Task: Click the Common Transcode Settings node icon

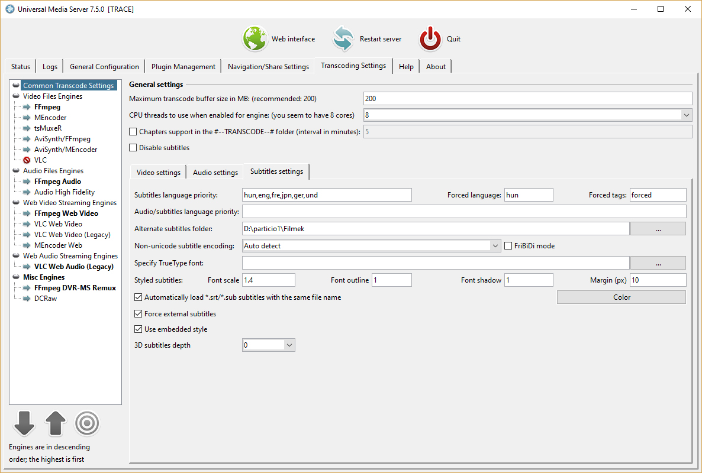Action: pyautogui.click(x=16, y=85)
